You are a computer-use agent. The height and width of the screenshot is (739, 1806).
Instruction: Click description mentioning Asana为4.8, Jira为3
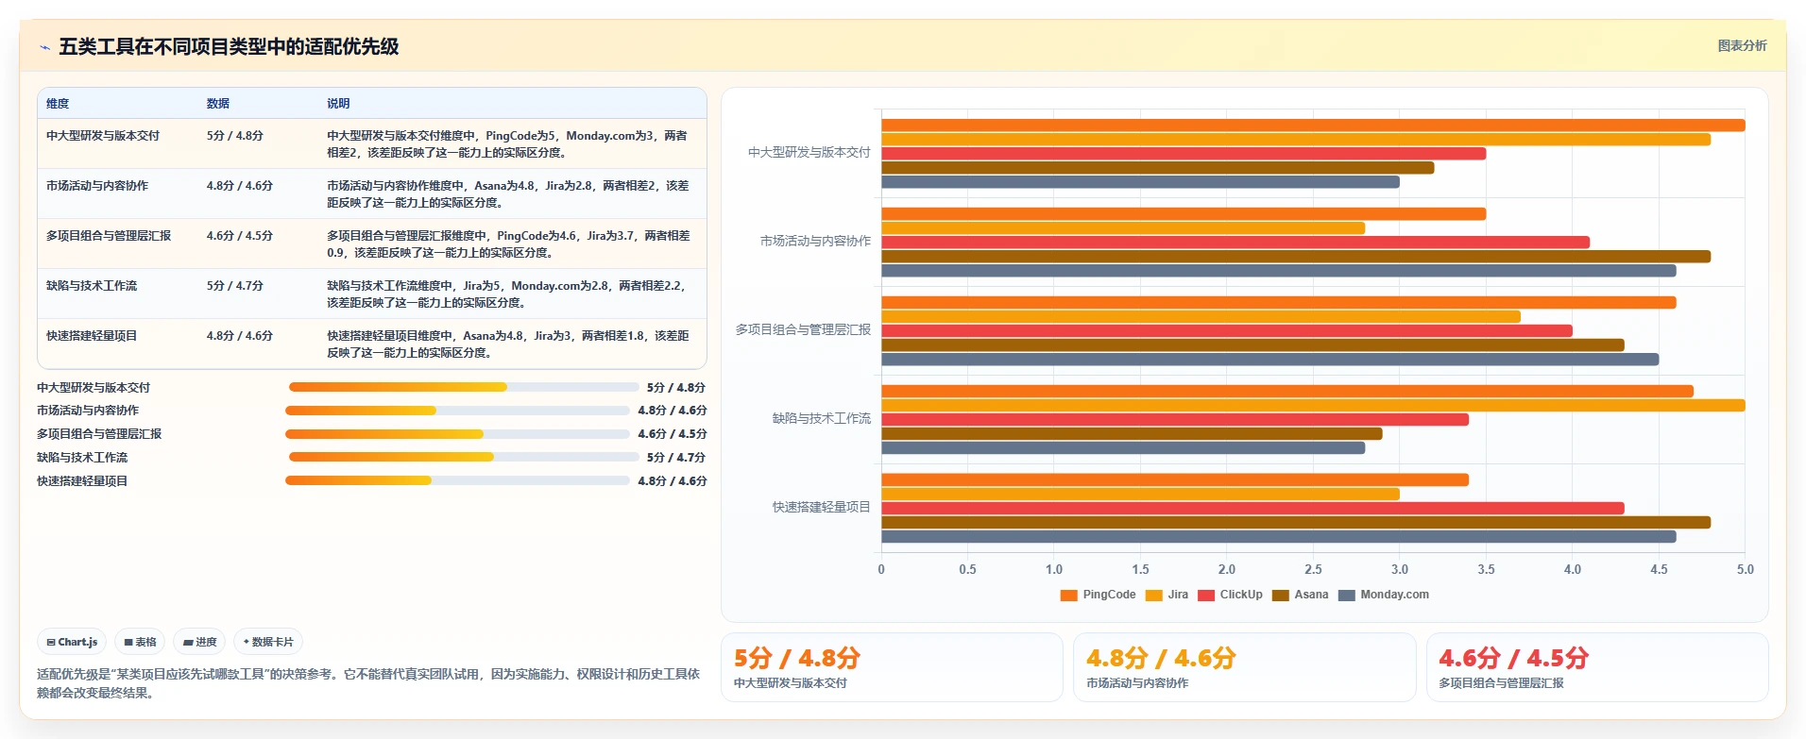(507, 344)
